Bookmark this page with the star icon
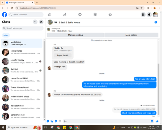Screen dimensions: 162x130 point(142,8)
